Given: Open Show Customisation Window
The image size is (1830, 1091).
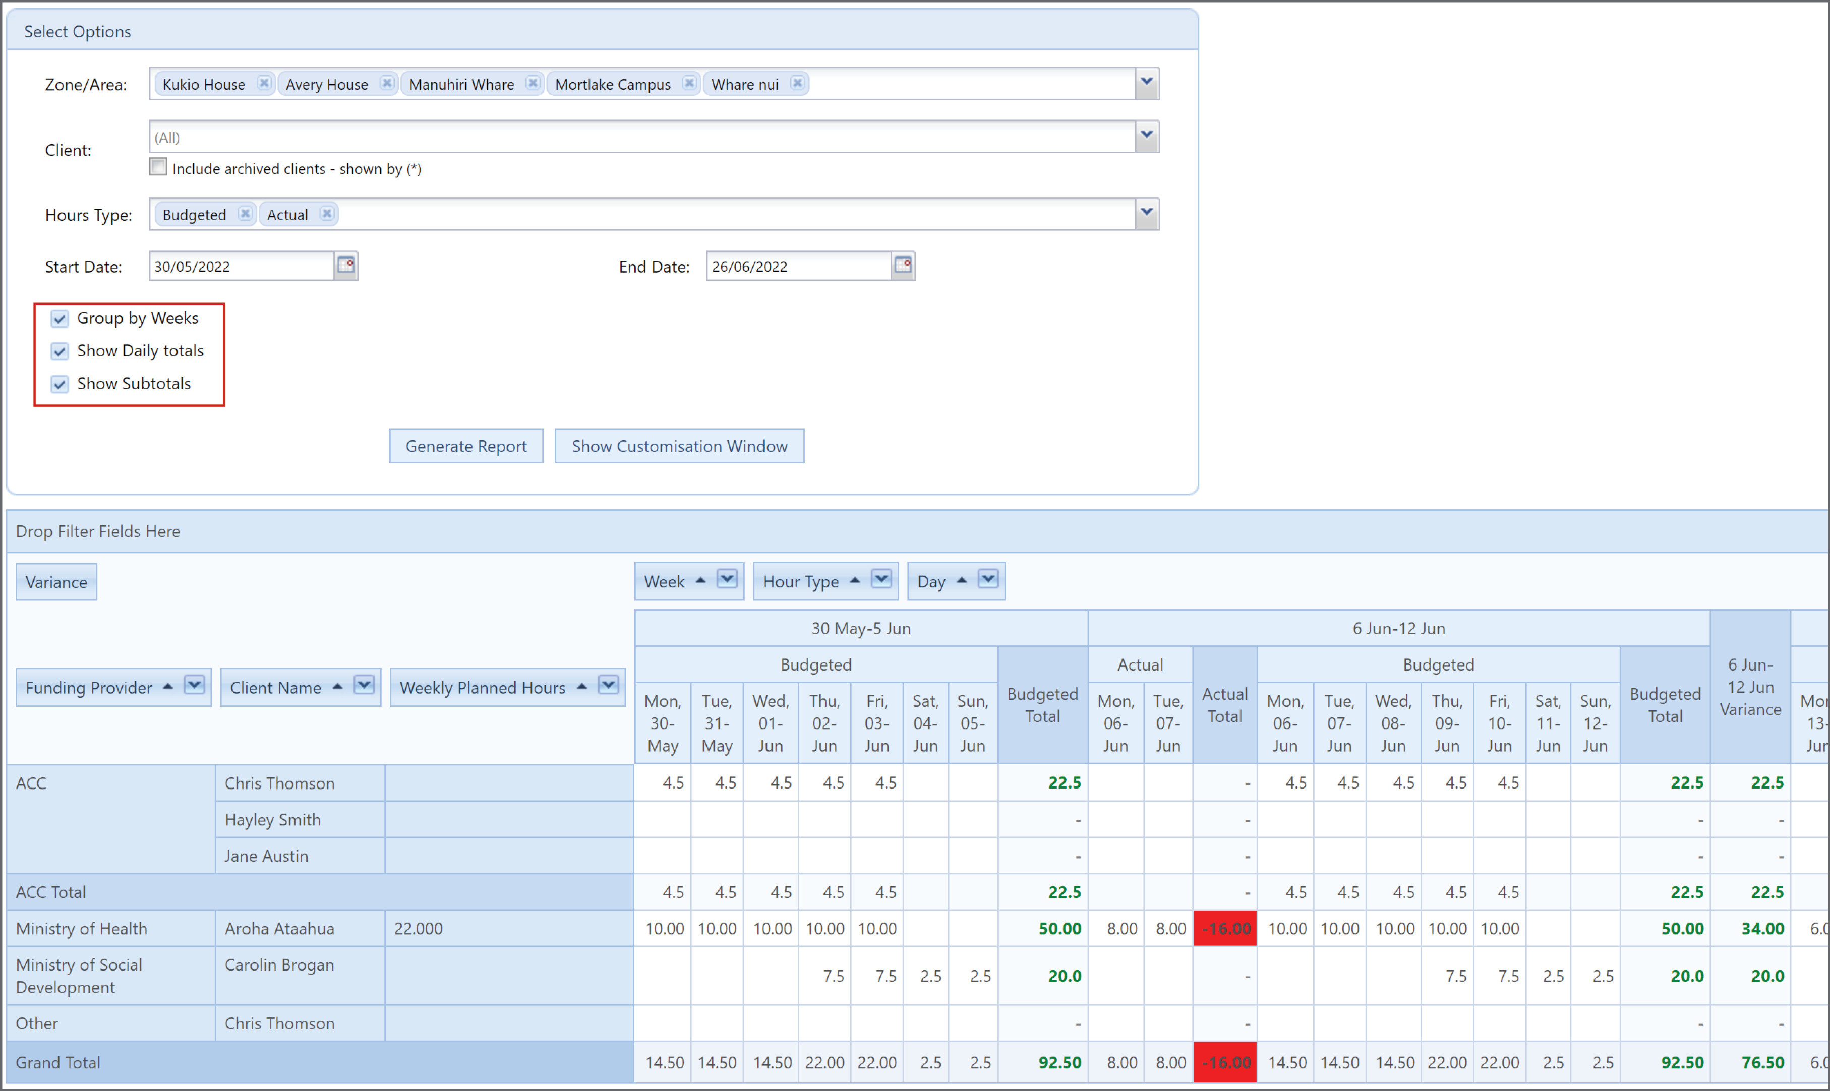Looking at the screenshot, I should point(679,446).
